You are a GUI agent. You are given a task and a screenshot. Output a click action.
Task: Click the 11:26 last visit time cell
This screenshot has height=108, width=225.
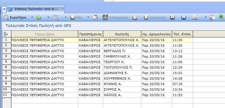[182, 56]
